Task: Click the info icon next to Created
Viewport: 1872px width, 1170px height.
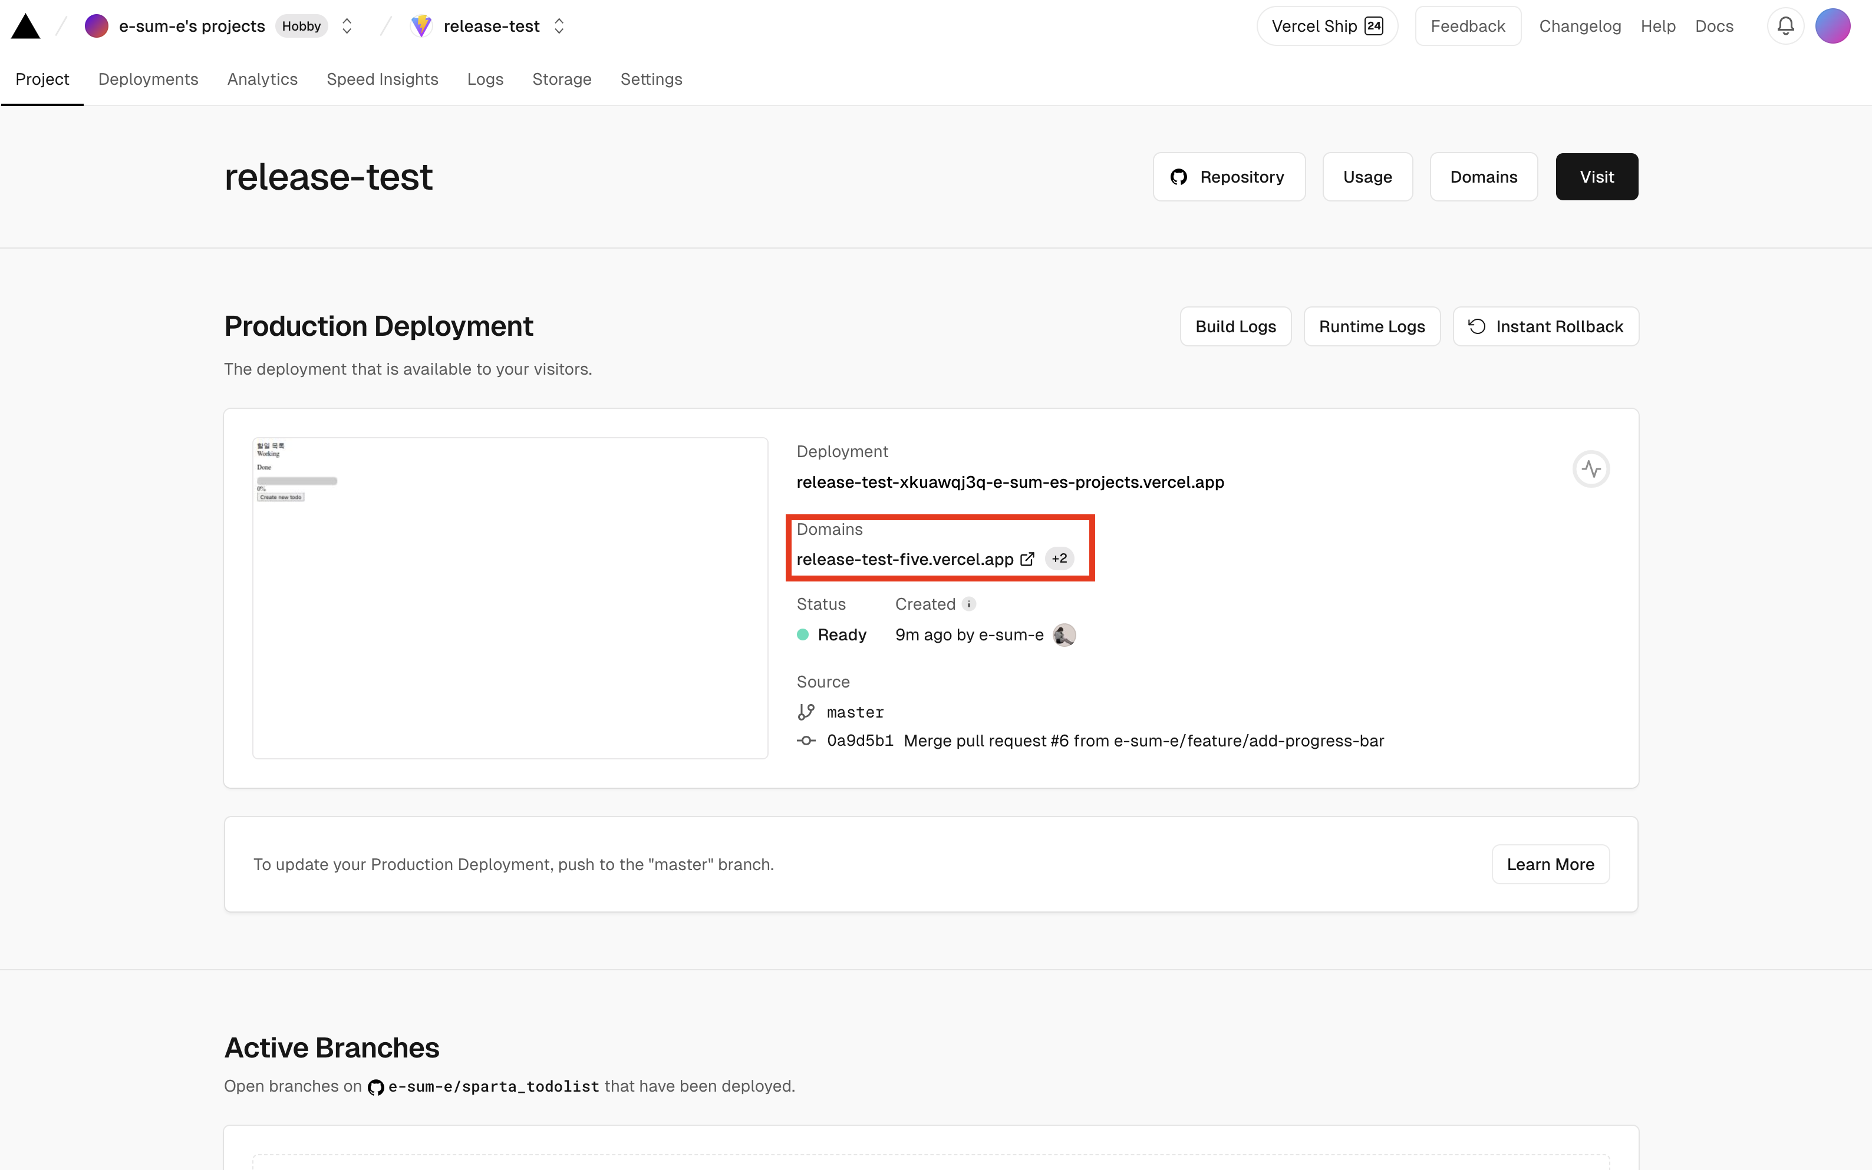Action: click(x=968, y=604)
